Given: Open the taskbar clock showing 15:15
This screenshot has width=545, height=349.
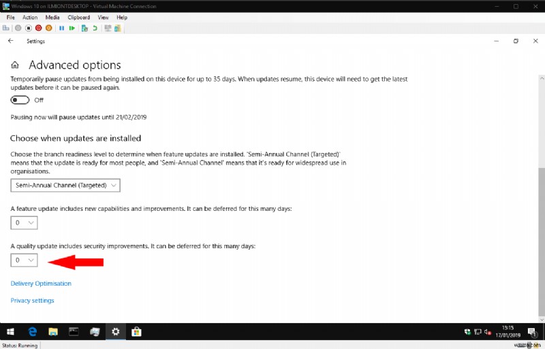Looking at the screenshot, I should coord(508,331).
